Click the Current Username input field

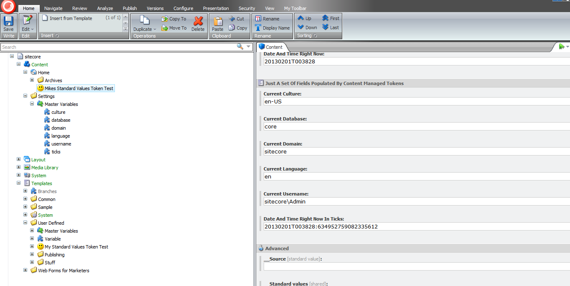click(416, 202)
